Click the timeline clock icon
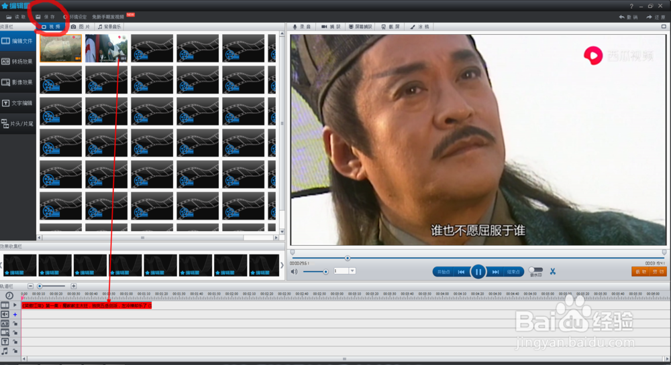The height and width of the screenshot is (365, 671). pos(9,295)
